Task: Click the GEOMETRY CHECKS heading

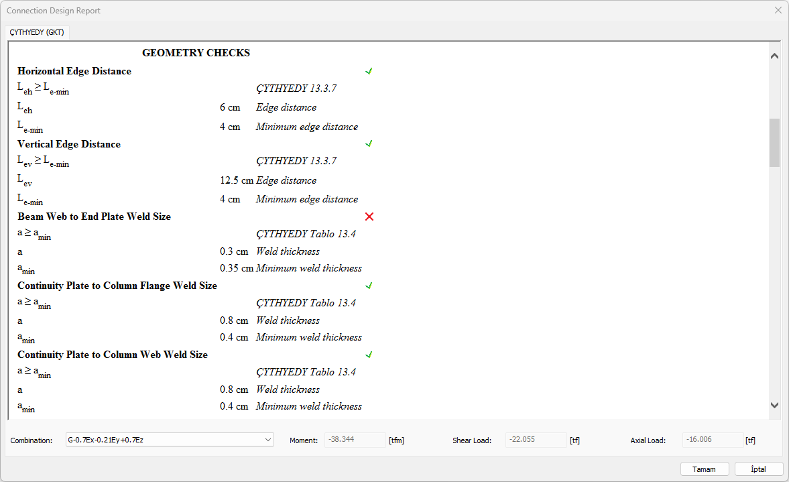Action: click(196, 53)
